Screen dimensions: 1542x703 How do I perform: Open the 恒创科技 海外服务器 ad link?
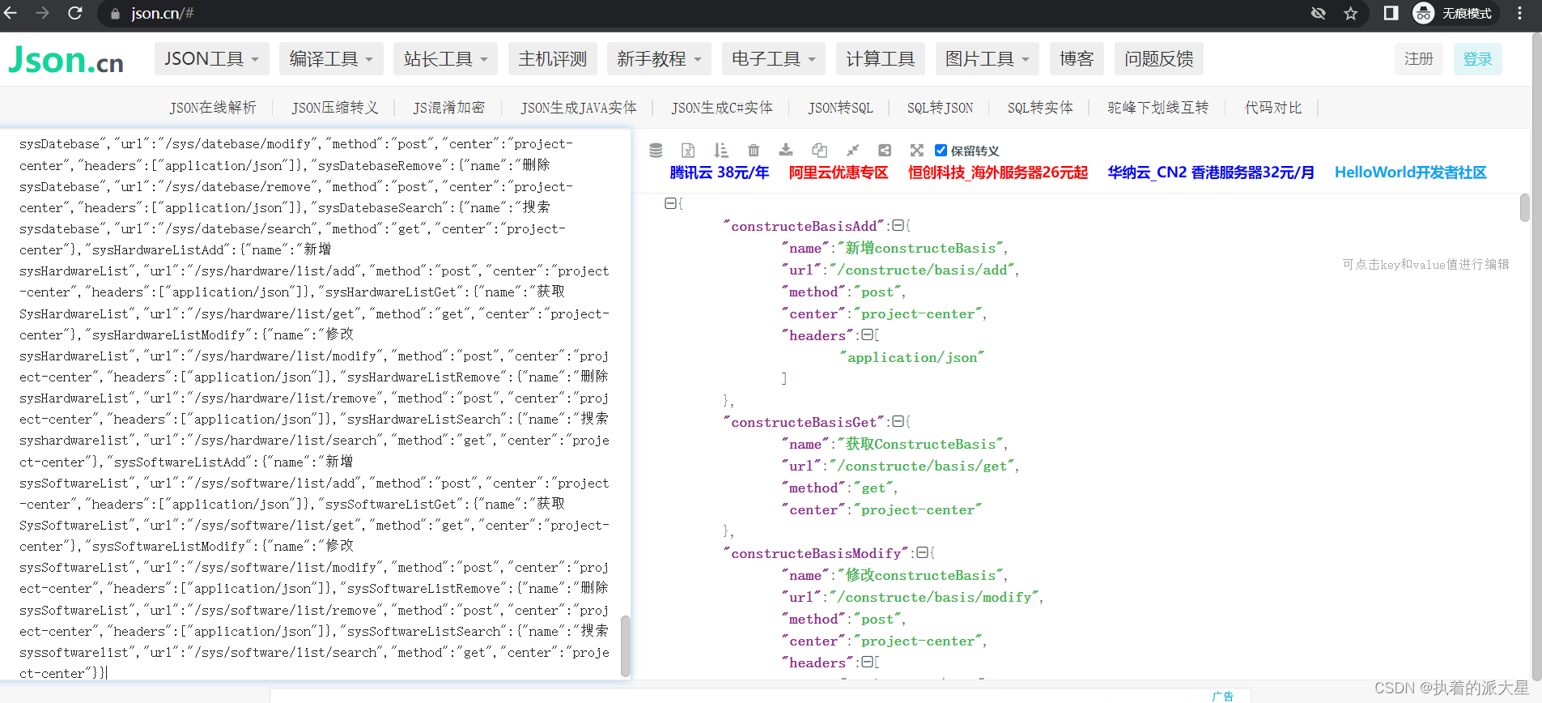pyautogui.click(x=998, y=173)
